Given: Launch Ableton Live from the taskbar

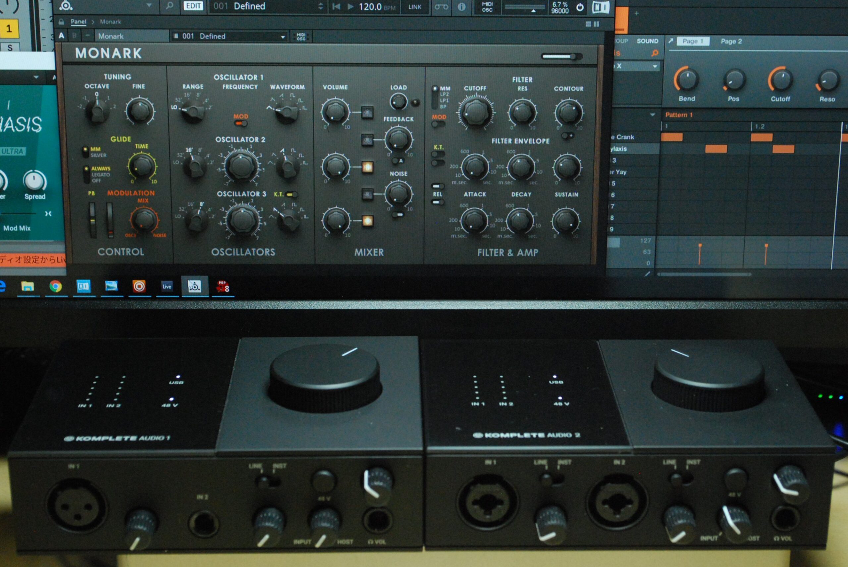Looking at the screenshot, I should pos(166,286).
